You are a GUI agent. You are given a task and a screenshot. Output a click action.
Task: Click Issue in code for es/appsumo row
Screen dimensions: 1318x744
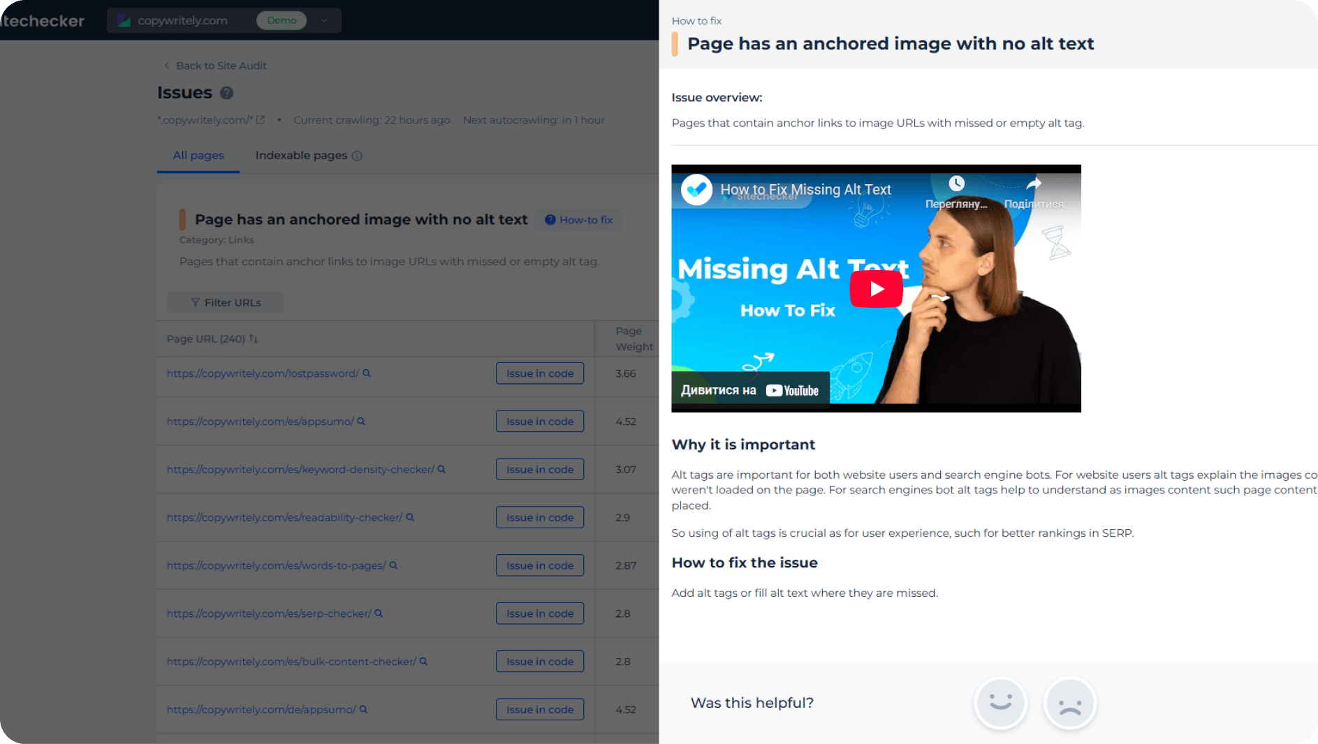click(x=540, y=422)
